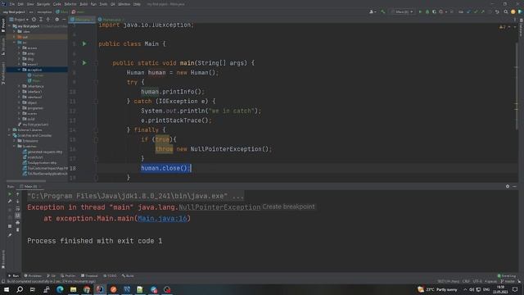This screenshot has height=295, width=524.
Task: Start the Debug bug icon in toolbar
Action: tap(427, 11)
